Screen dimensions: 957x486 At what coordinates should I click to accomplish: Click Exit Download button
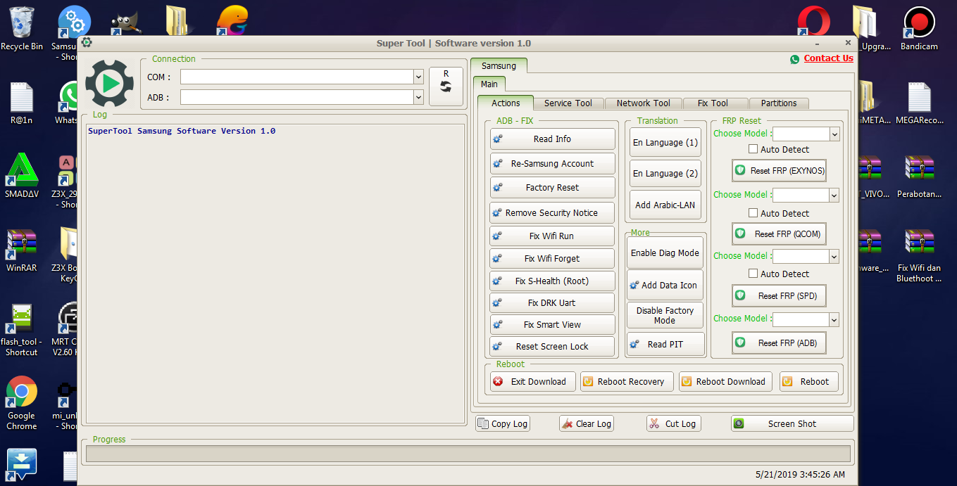(x=533, y=382)
